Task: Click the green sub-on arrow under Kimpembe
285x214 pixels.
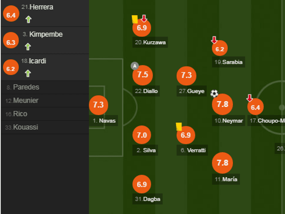Action: [28, 47]
